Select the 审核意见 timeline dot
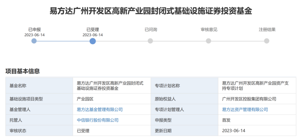Viewport: 302px width, 139px height. tap(208, 41)
